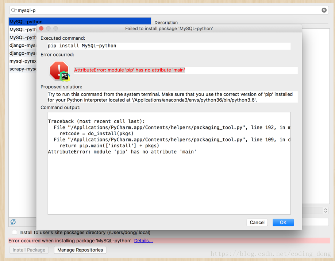Click the Description label
The image size is (335, 261).
click(166, 22)
